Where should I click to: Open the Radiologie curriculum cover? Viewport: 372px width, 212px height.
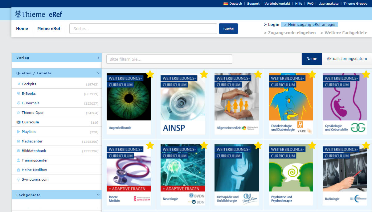point(345,175)
